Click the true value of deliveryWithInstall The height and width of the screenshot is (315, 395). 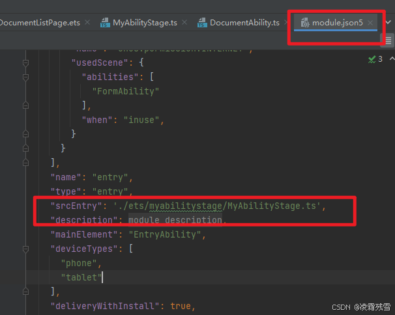coord(181,306)
